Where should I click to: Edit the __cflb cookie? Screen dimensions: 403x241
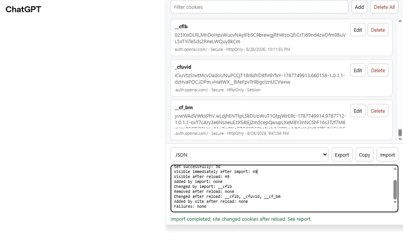tap(358, 30)
